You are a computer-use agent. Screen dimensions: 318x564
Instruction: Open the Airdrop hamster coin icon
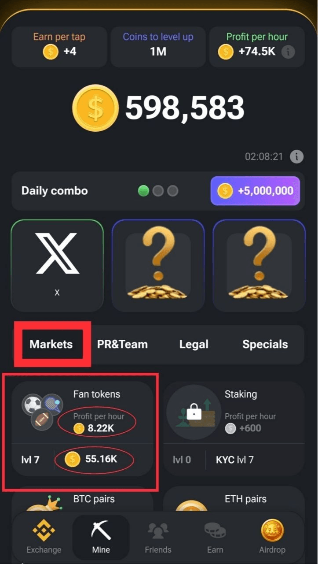pyautogui.click(x=272, y=530)
